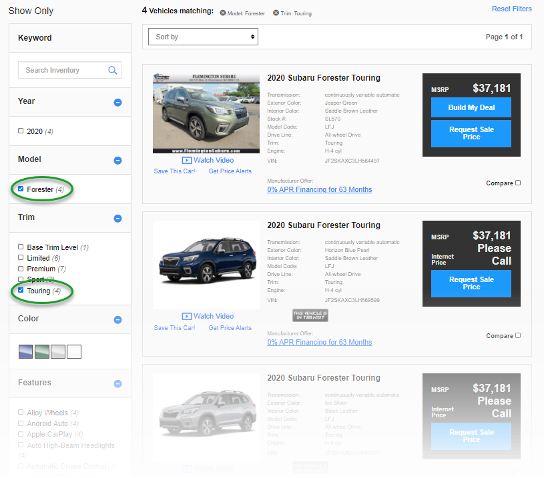This screenshot has height=478, width=544.
Task: Request Sale Price for the blue Forester
Action: coord(471,283)
